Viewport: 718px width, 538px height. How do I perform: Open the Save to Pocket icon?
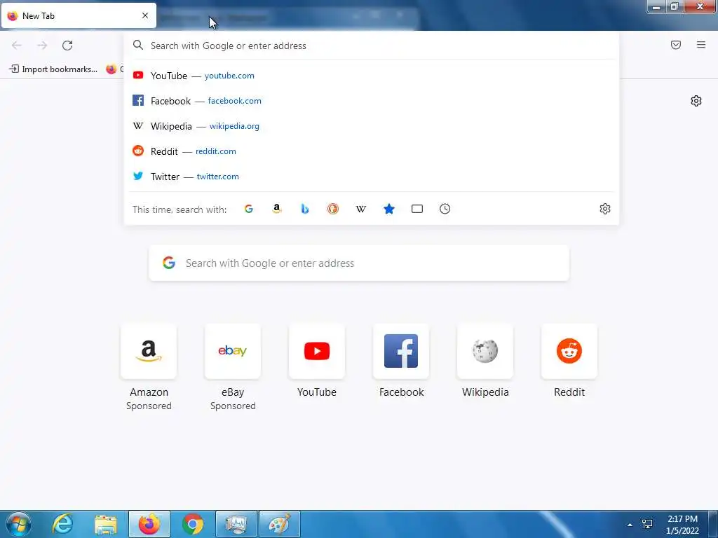click(675, 45)
